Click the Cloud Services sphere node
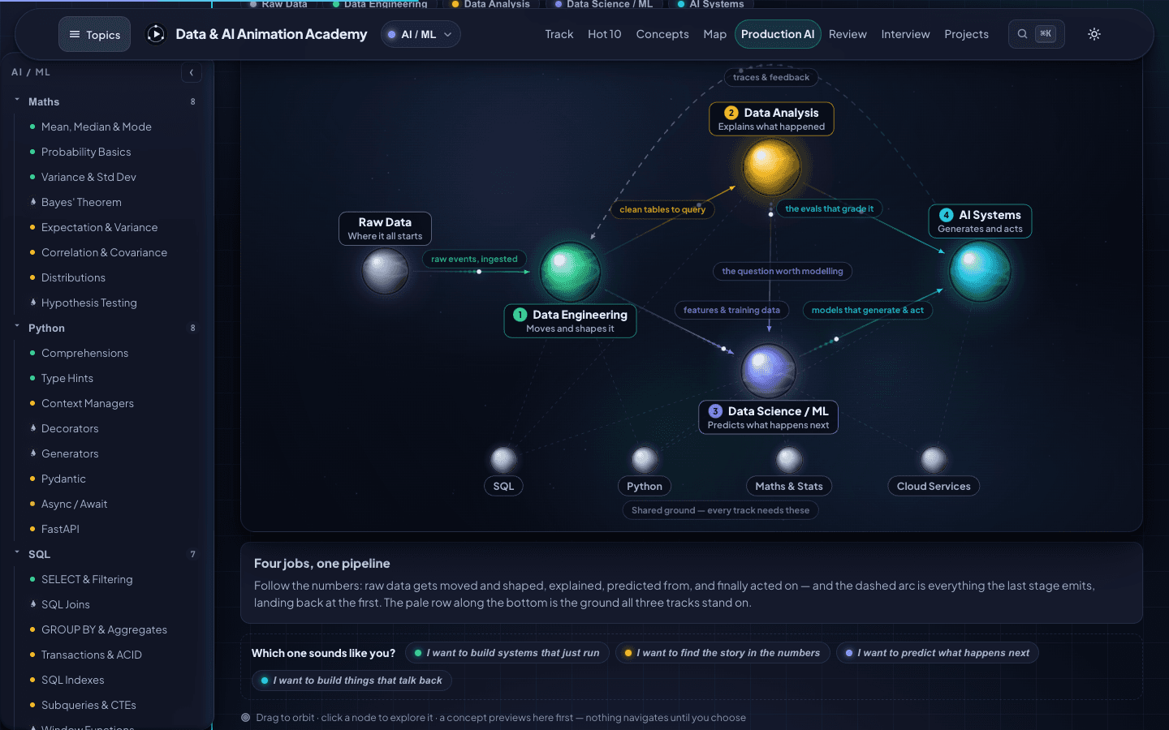 [x=934, y=460]
